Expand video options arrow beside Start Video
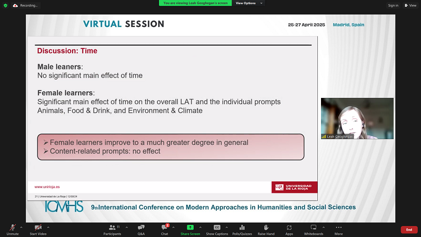 click(x=51, y=227)
